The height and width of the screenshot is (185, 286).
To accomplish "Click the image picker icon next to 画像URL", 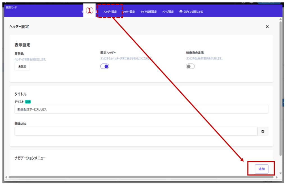I will click(263, 131).
